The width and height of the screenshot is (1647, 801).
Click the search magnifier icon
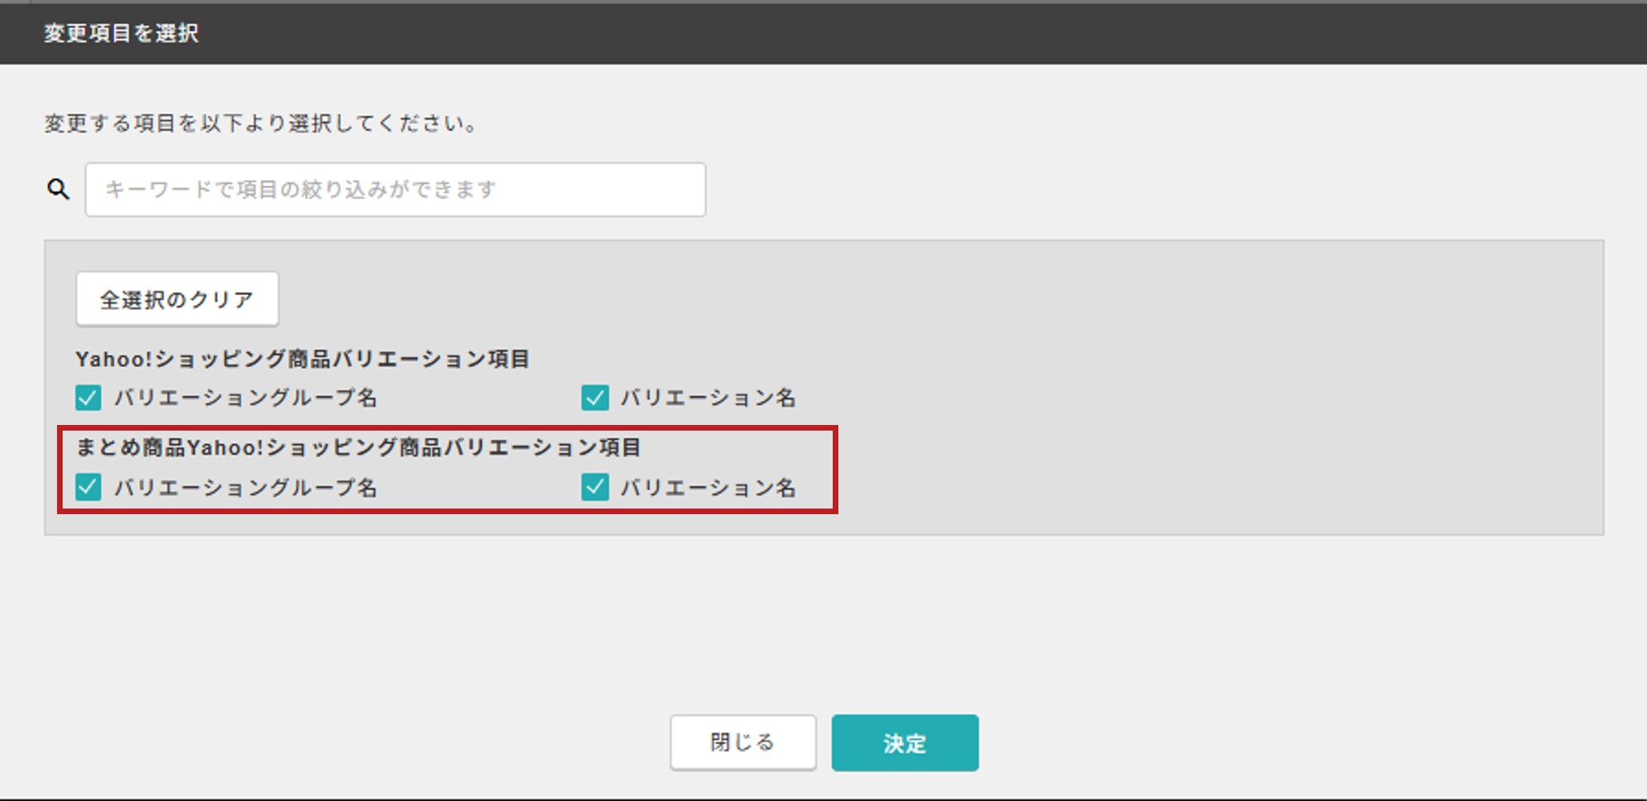58,190
